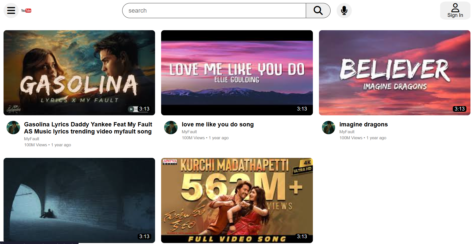Image resolution: width=474 pixels, height=244 pixels.
Task: Open MyFault channel under imagine dragons
Action: [x=347, y=132]
